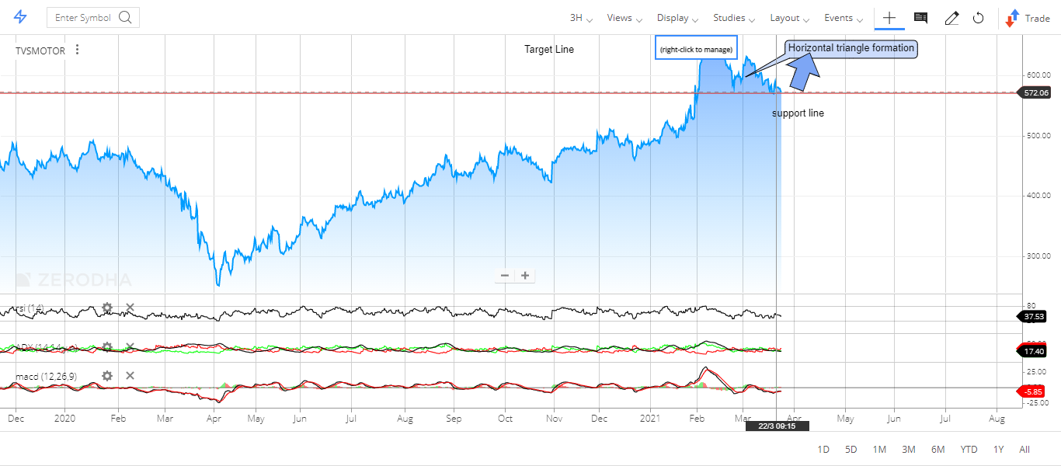Click the Trade button

[x=1028, y=18]
